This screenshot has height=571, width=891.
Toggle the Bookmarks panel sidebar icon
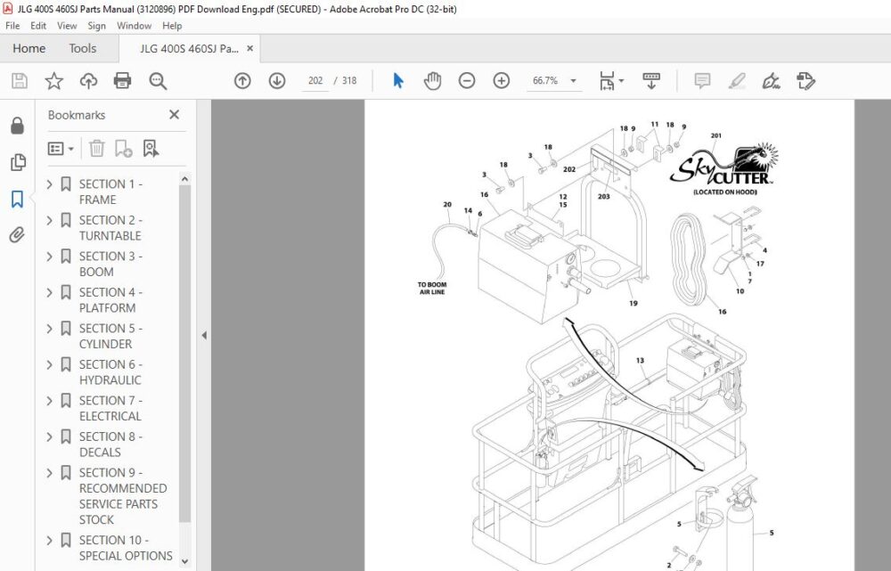tap(17, 199)
